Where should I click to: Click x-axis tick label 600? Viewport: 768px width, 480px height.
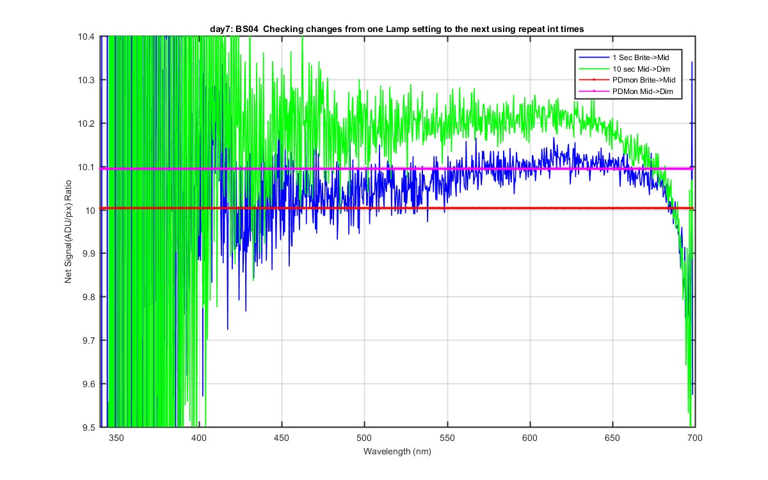click(x=530, y=437)
